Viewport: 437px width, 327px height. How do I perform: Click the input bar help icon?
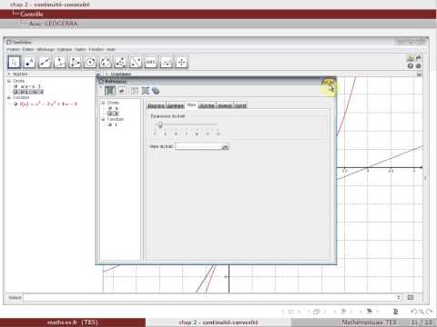pyautogui.click(x=411, y=297)
